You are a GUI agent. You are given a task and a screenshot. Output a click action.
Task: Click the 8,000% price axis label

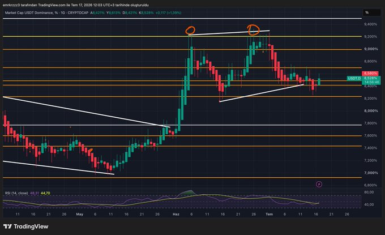[x=371, y=111]
